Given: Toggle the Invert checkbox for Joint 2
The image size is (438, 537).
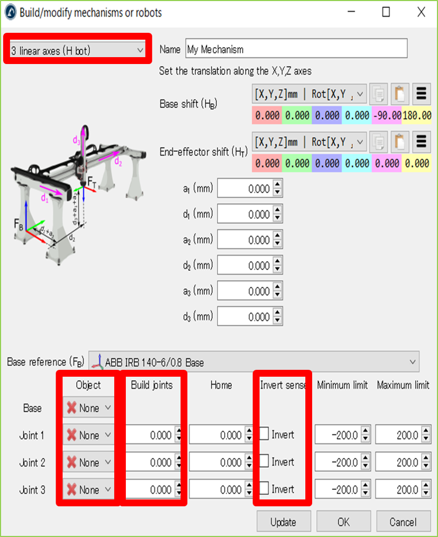Looking at the screenshot, I should click(x=264, y=462).
